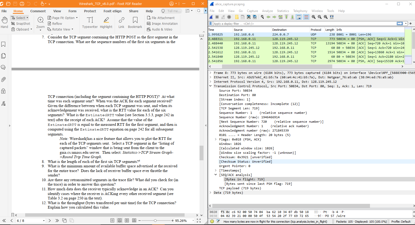
Task: Save the capture file in Wireshark toolbar
Action: click(243, 17)
